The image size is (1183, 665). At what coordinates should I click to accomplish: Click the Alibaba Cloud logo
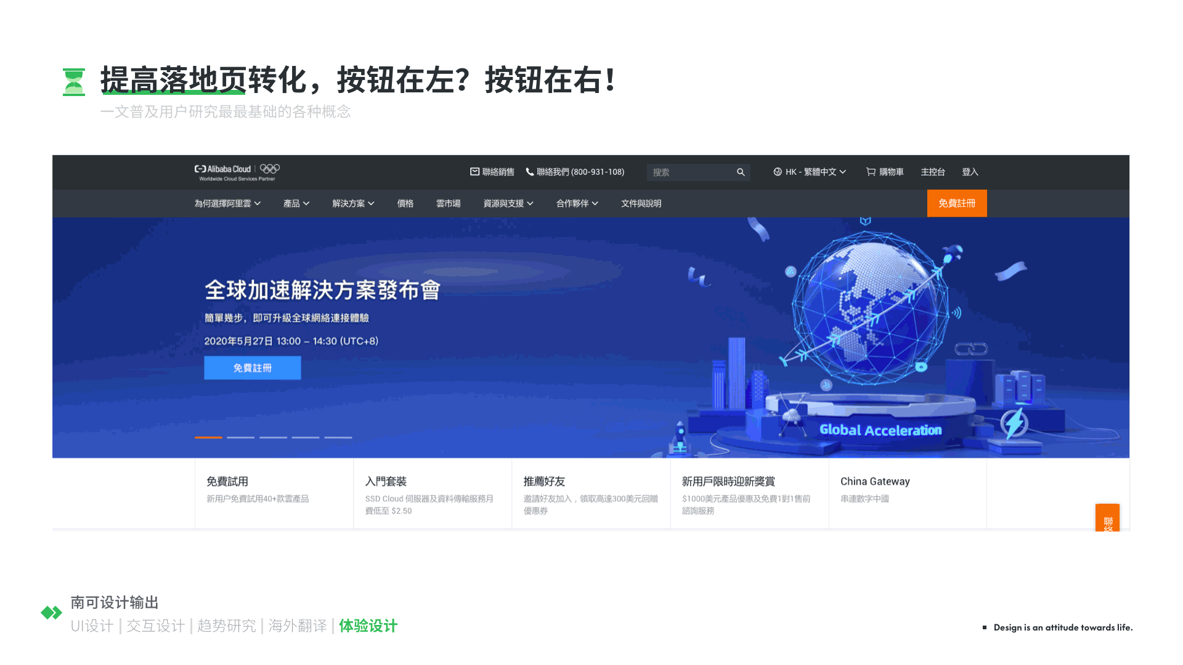[223, 169]
